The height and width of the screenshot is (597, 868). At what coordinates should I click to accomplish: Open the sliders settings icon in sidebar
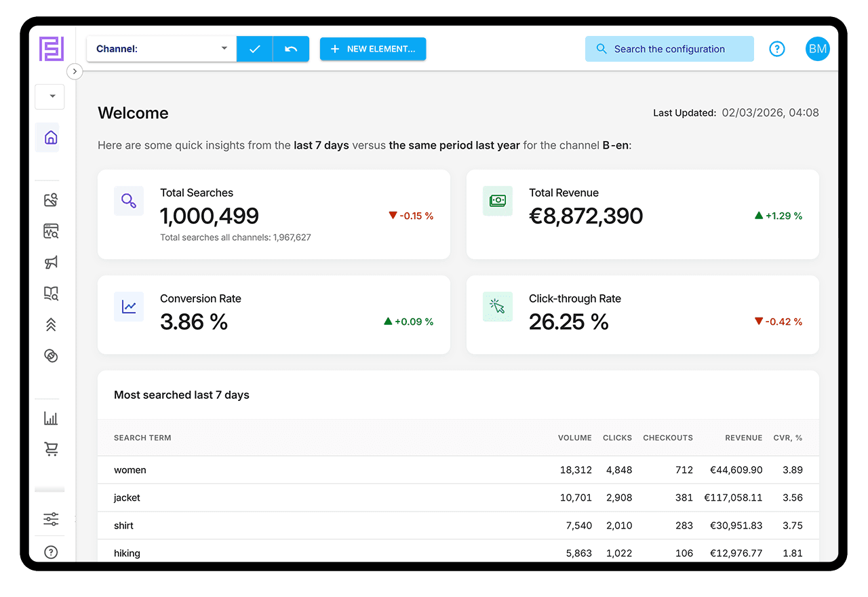(x=51, y=520)
